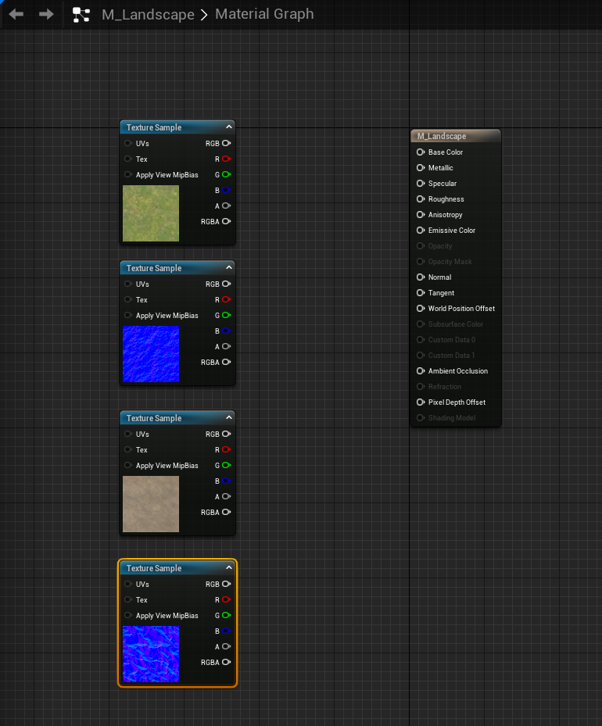The height and width of the screenshot is (726, 602).
Task: Select the M_Landscape output node header
Action: pyautogui.click(x=455, y=136)
